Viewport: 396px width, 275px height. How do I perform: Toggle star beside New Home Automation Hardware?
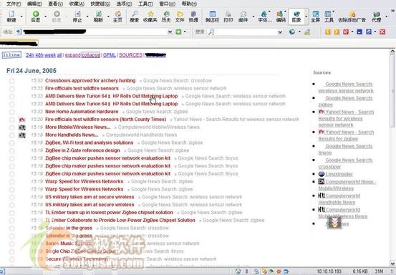[x=11, y=112]
